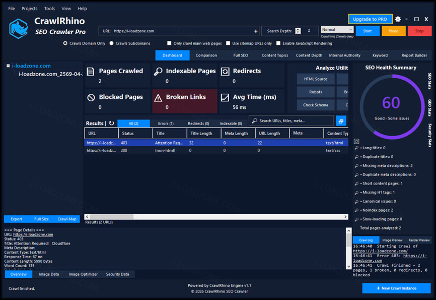Open Security Data tab
Viewport: 436px width, 300px height.
[x=117, y=274]
